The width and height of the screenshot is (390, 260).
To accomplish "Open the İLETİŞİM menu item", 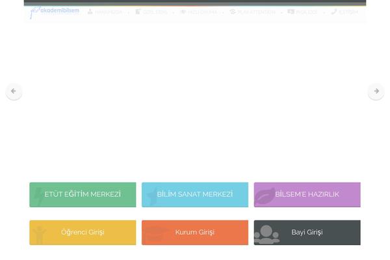I will click(344, 12).
